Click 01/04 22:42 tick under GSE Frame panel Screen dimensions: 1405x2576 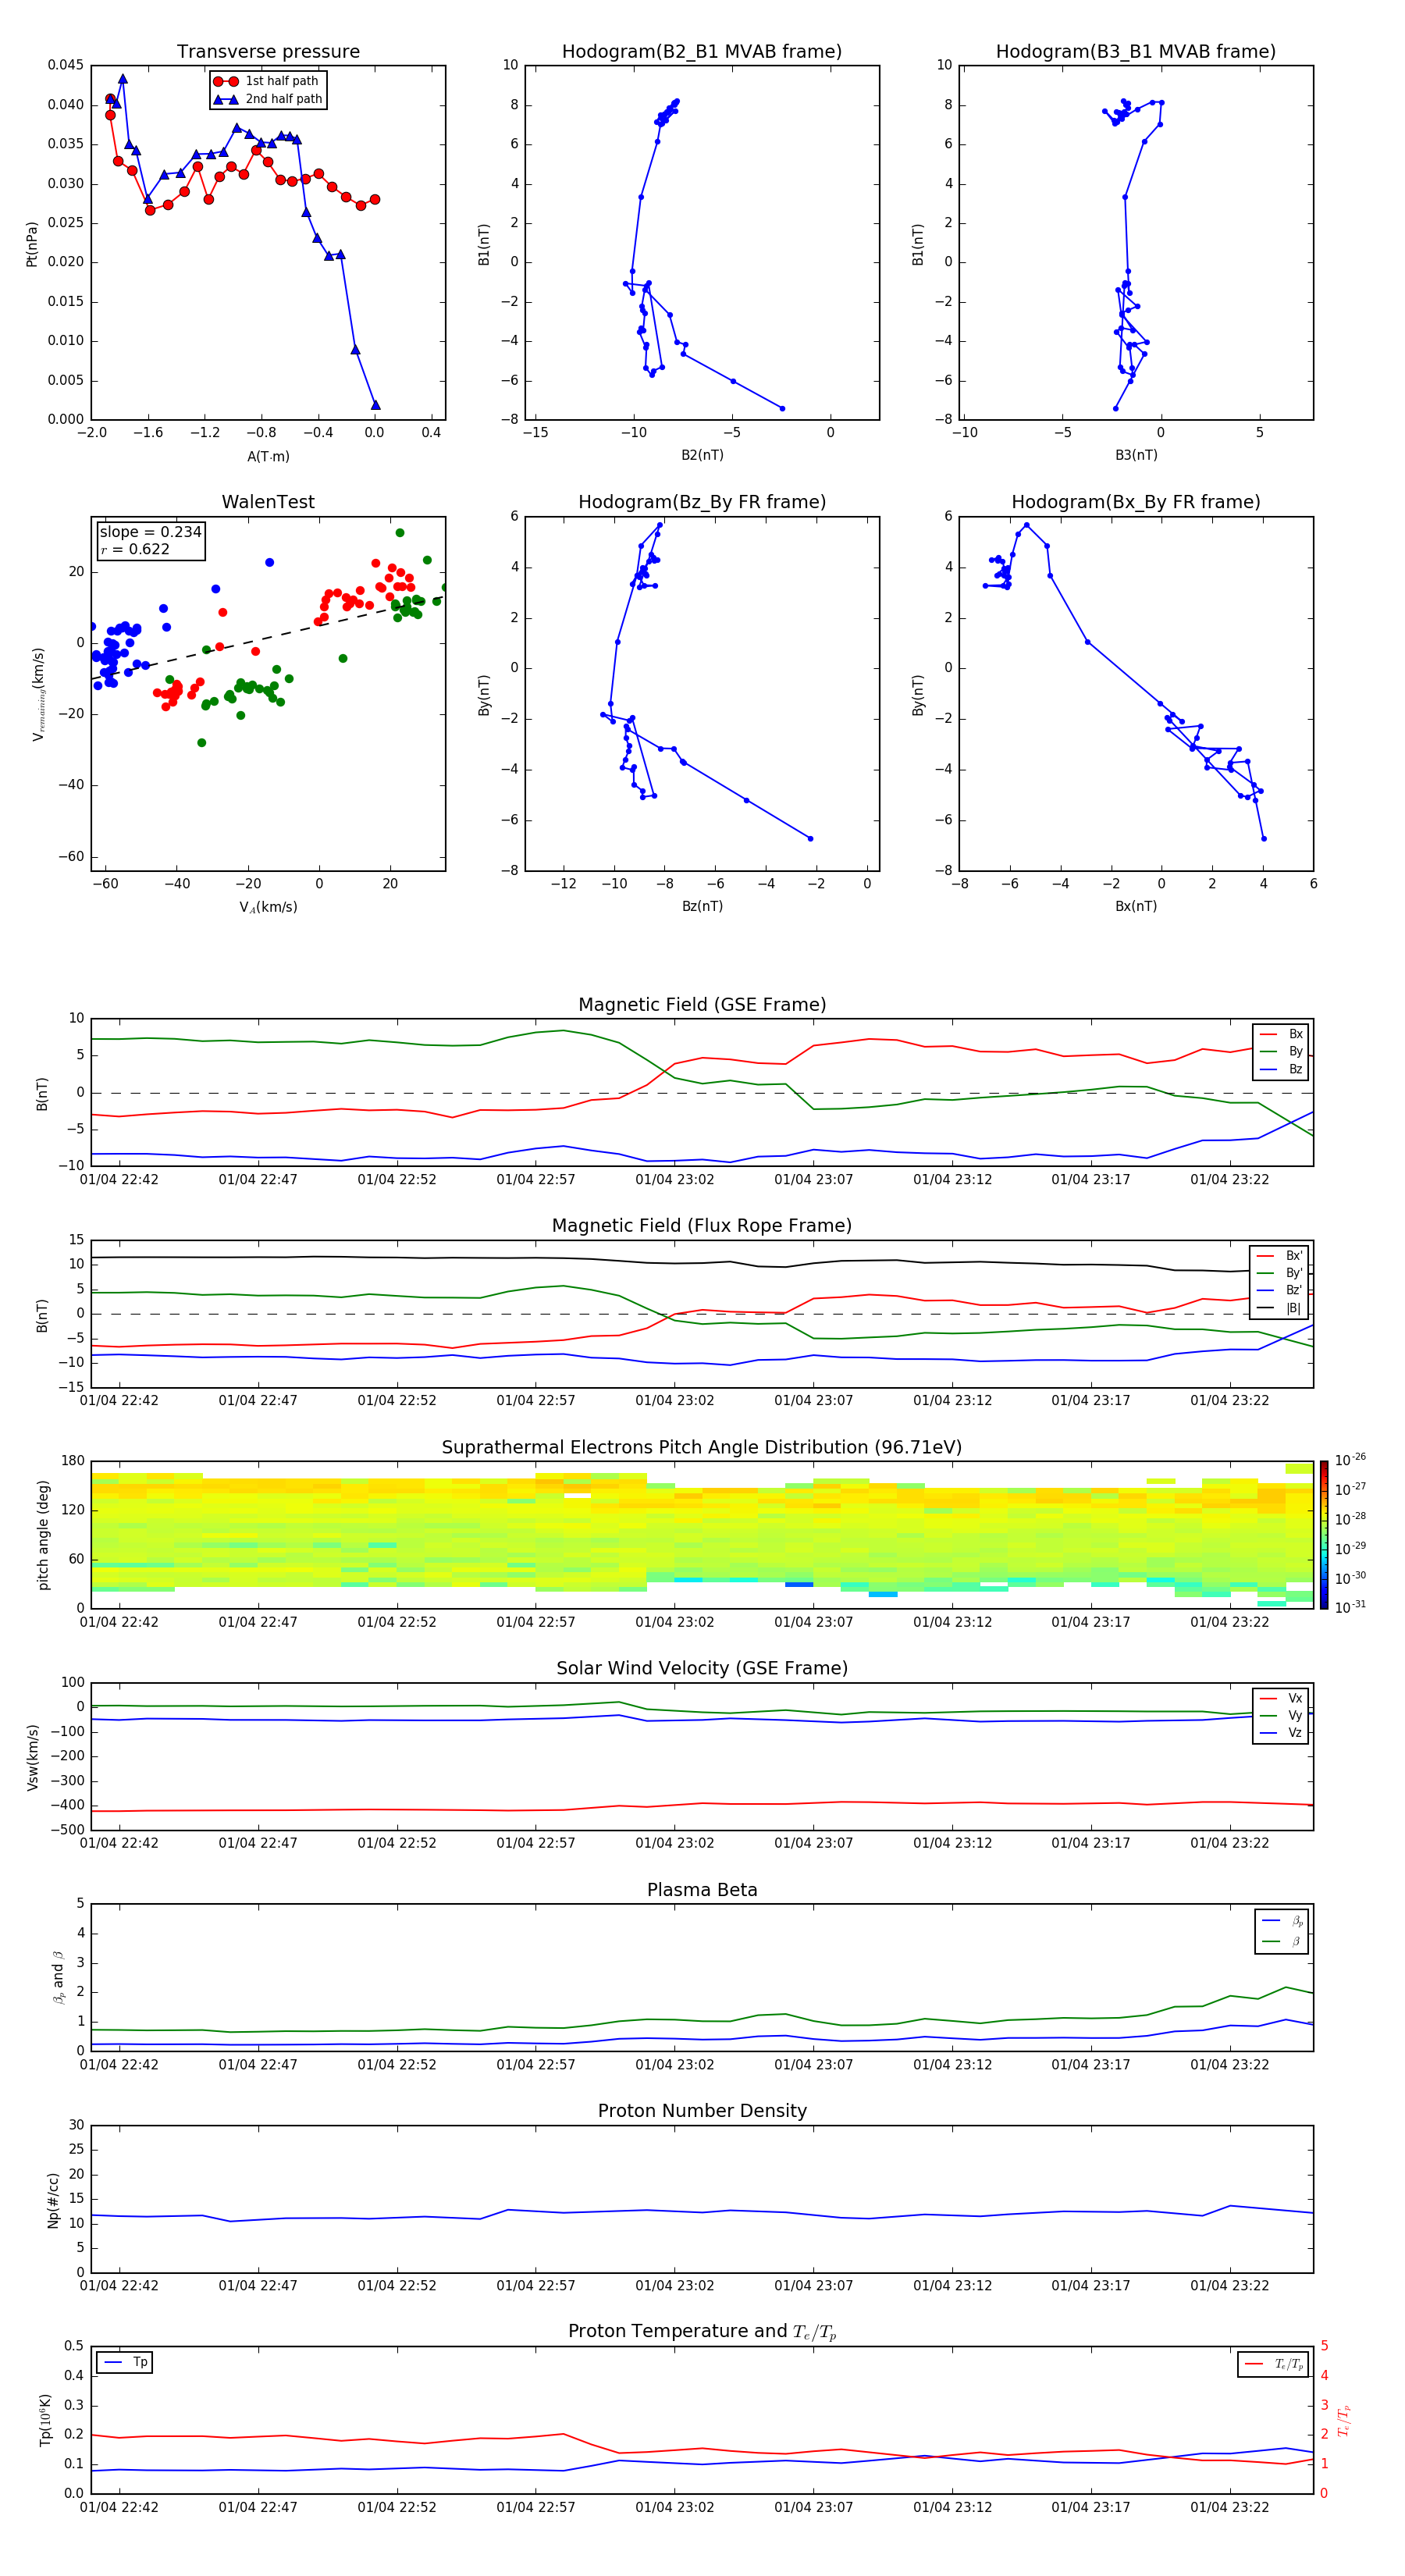119,1179
